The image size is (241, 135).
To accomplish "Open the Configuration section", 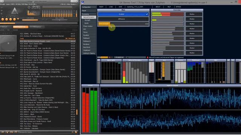I will pos(89,7).
